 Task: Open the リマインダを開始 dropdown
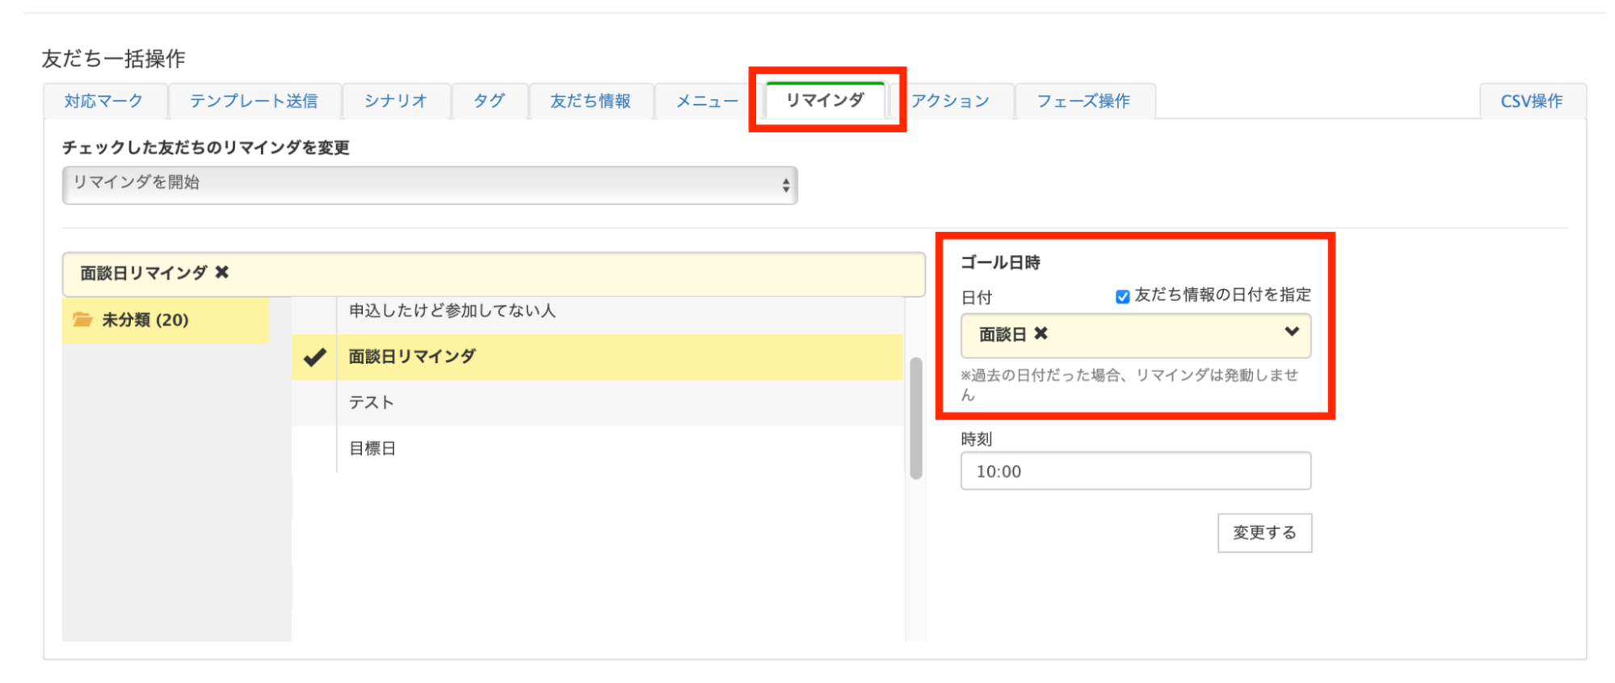point(429,185)
